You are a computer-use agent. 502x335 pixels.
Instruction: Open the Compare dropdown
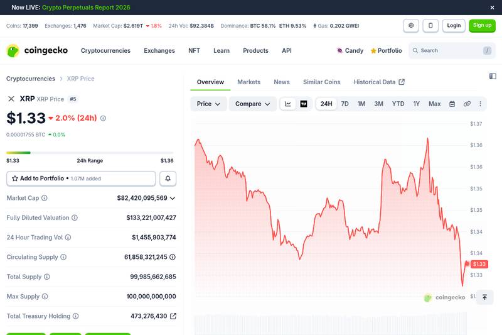[253, 104]
